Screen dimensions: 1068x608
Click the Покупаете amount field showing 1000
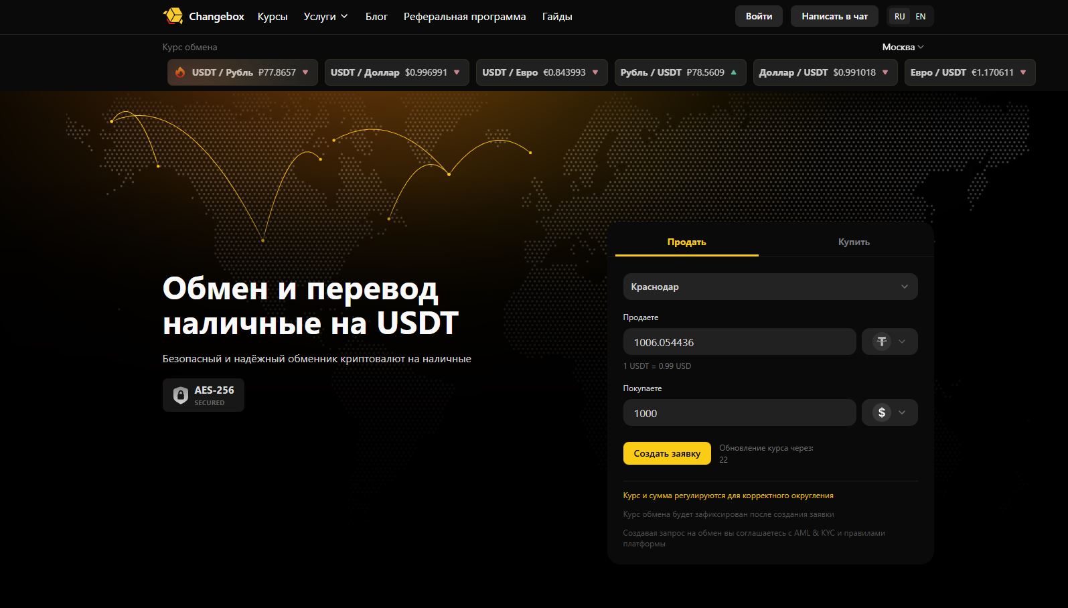739,413
